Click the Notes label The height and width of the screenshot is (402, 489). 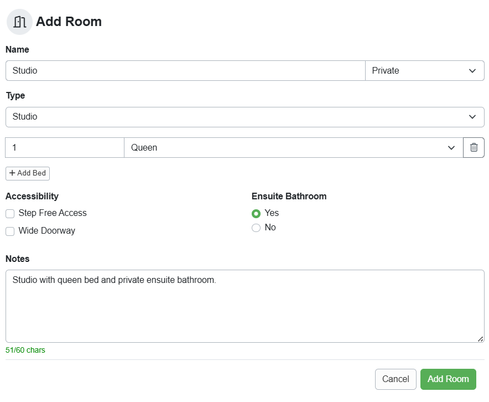18,259
